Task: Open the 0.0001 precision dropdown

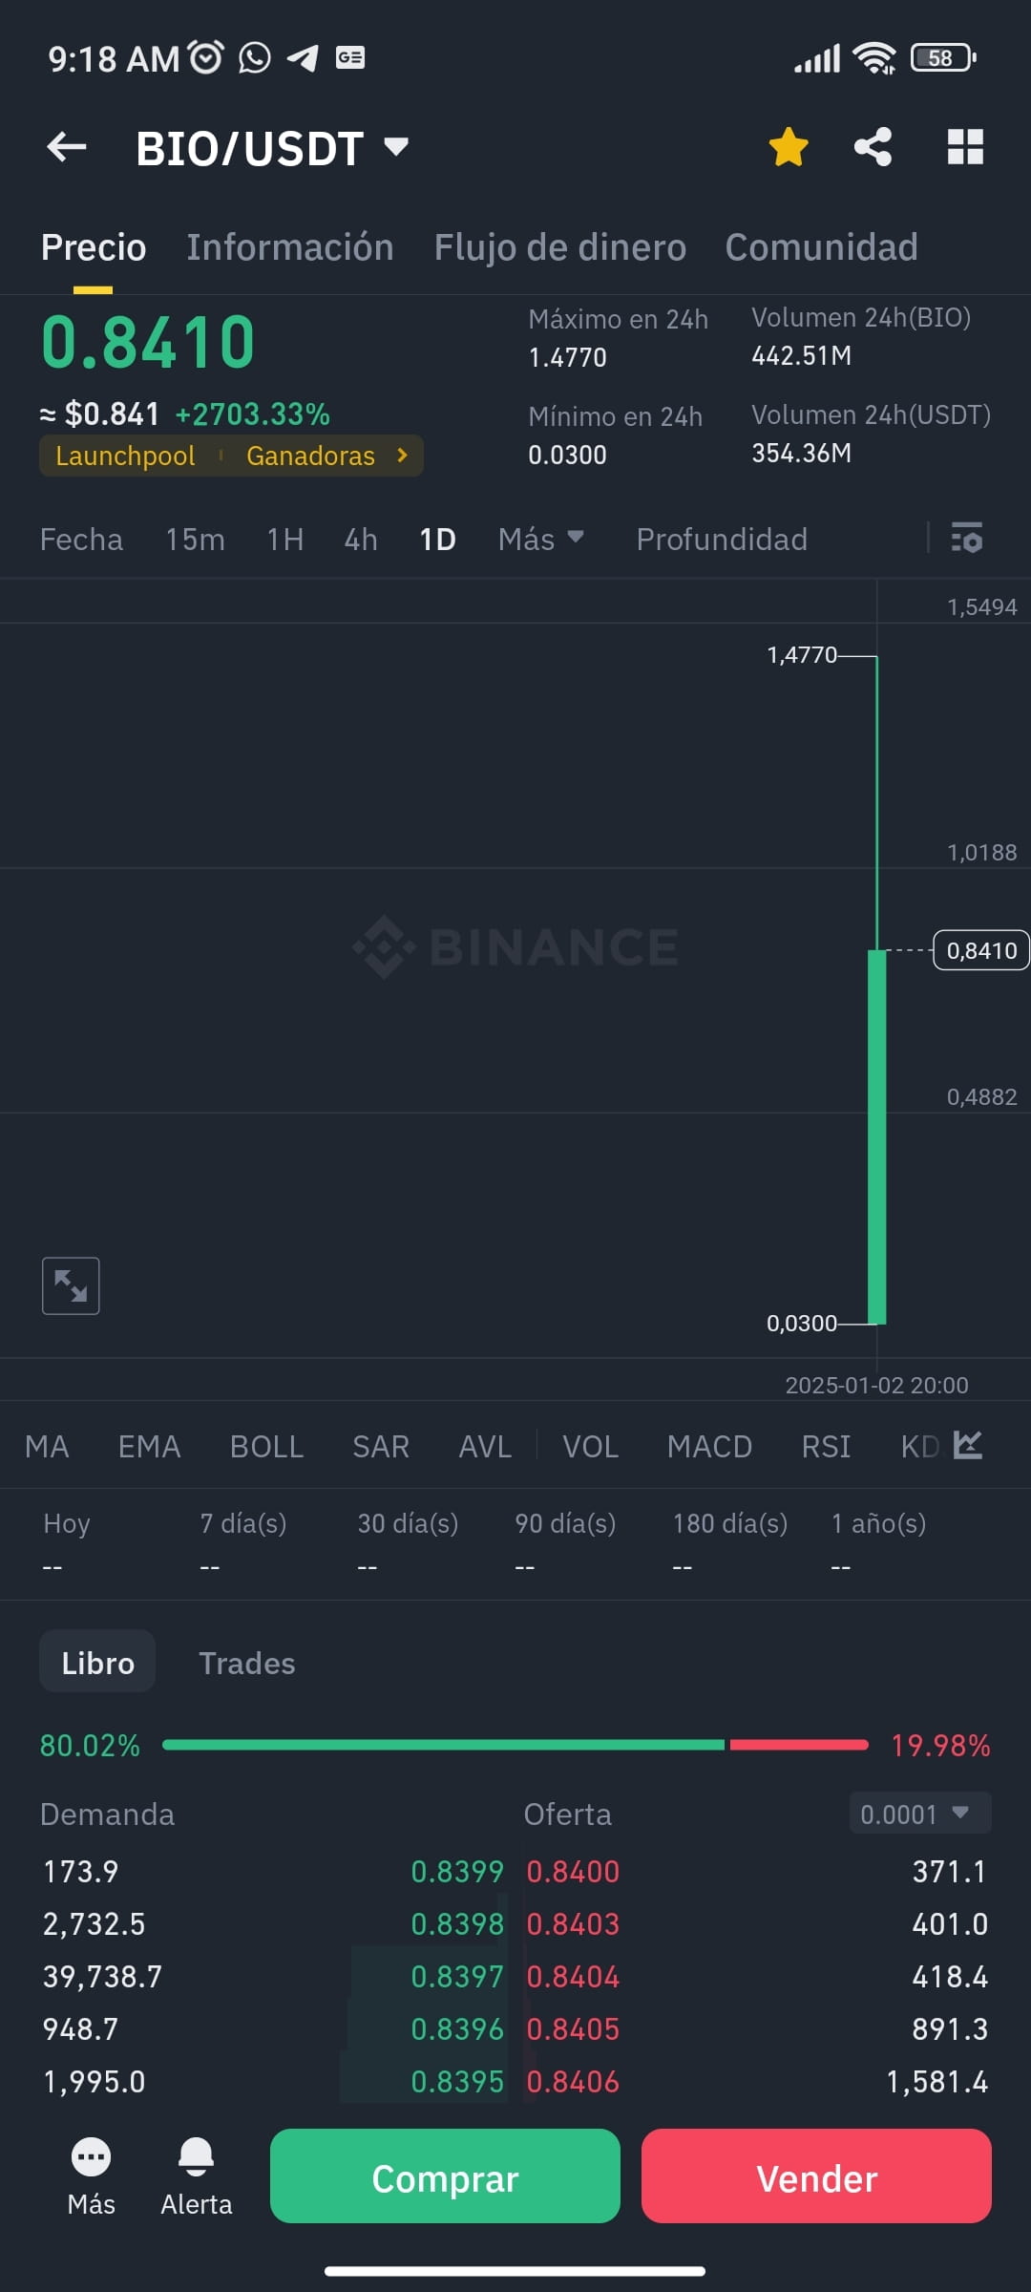Action: 920,1813
